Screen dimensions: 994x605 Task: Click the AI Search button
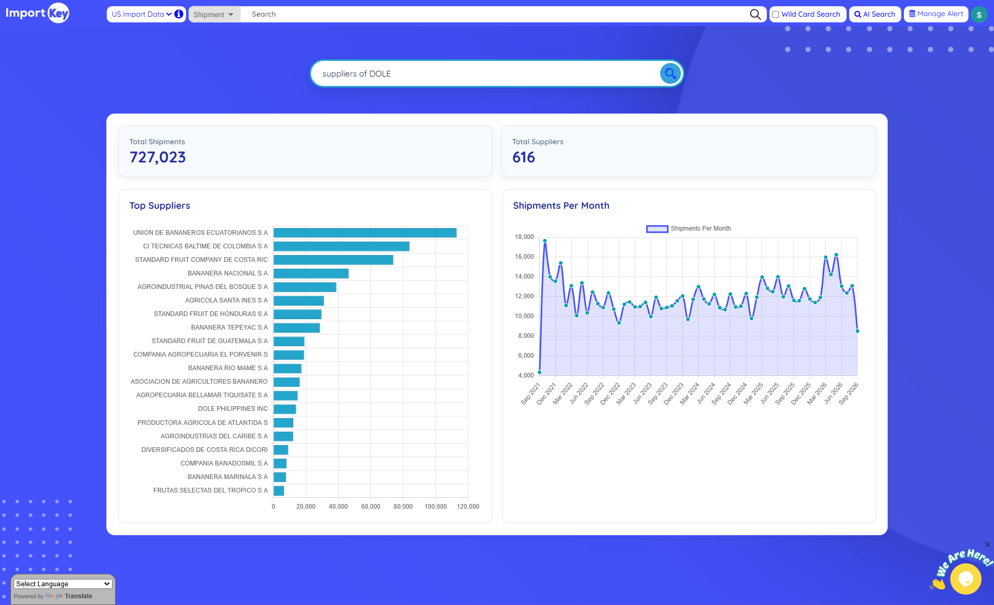(x=875, y=15)
